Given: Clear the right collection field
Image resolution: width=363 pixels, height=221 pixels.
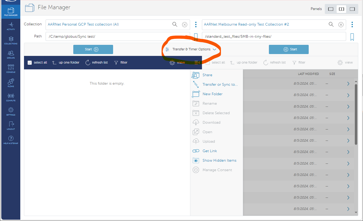Looking at the screenshot, I should coord(341,25).
